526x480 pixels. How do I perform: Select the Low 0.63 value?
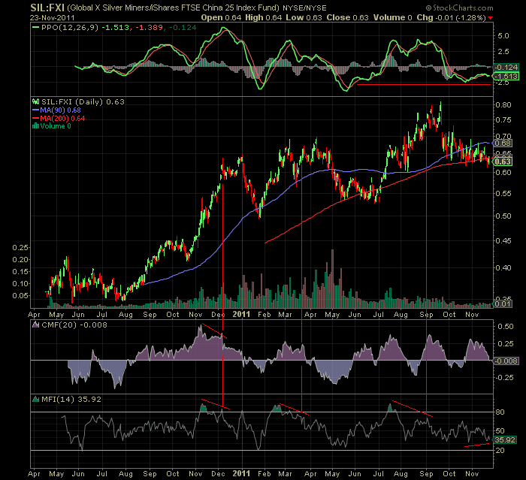pyautogui.click(x=304, y=17)
